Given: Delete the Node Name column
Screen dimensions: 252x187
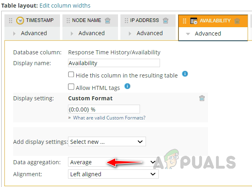Looking at the screenshot, I should point(108,21).
